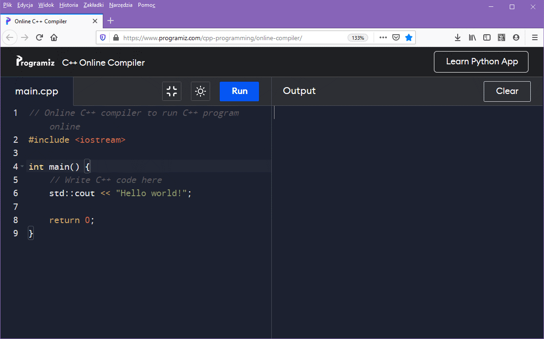This screenshot has height=339, width=544.
Task: Run the C++ program
Action: click(239, 91)
